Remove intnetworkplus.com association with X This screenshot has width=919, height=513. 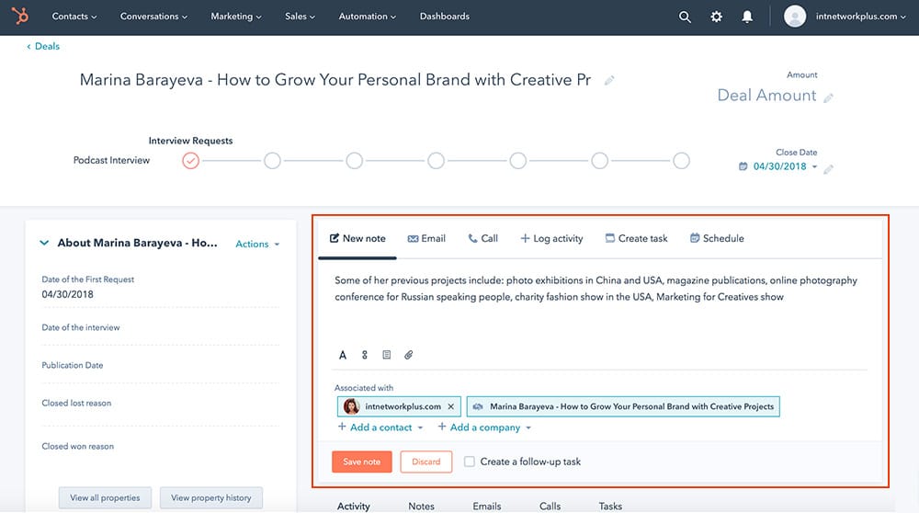coord(450,406)
